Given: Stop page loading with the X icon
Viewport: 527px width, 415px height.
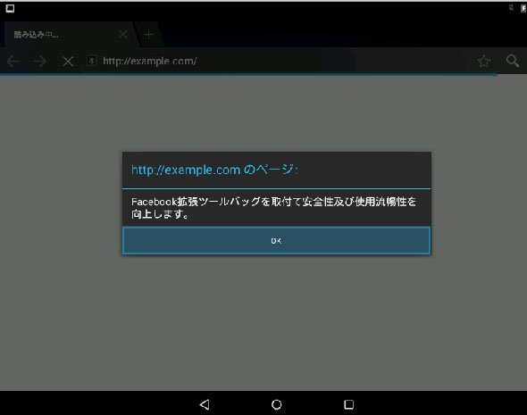Looking at the screenshot, I should [x=68, y=61].
